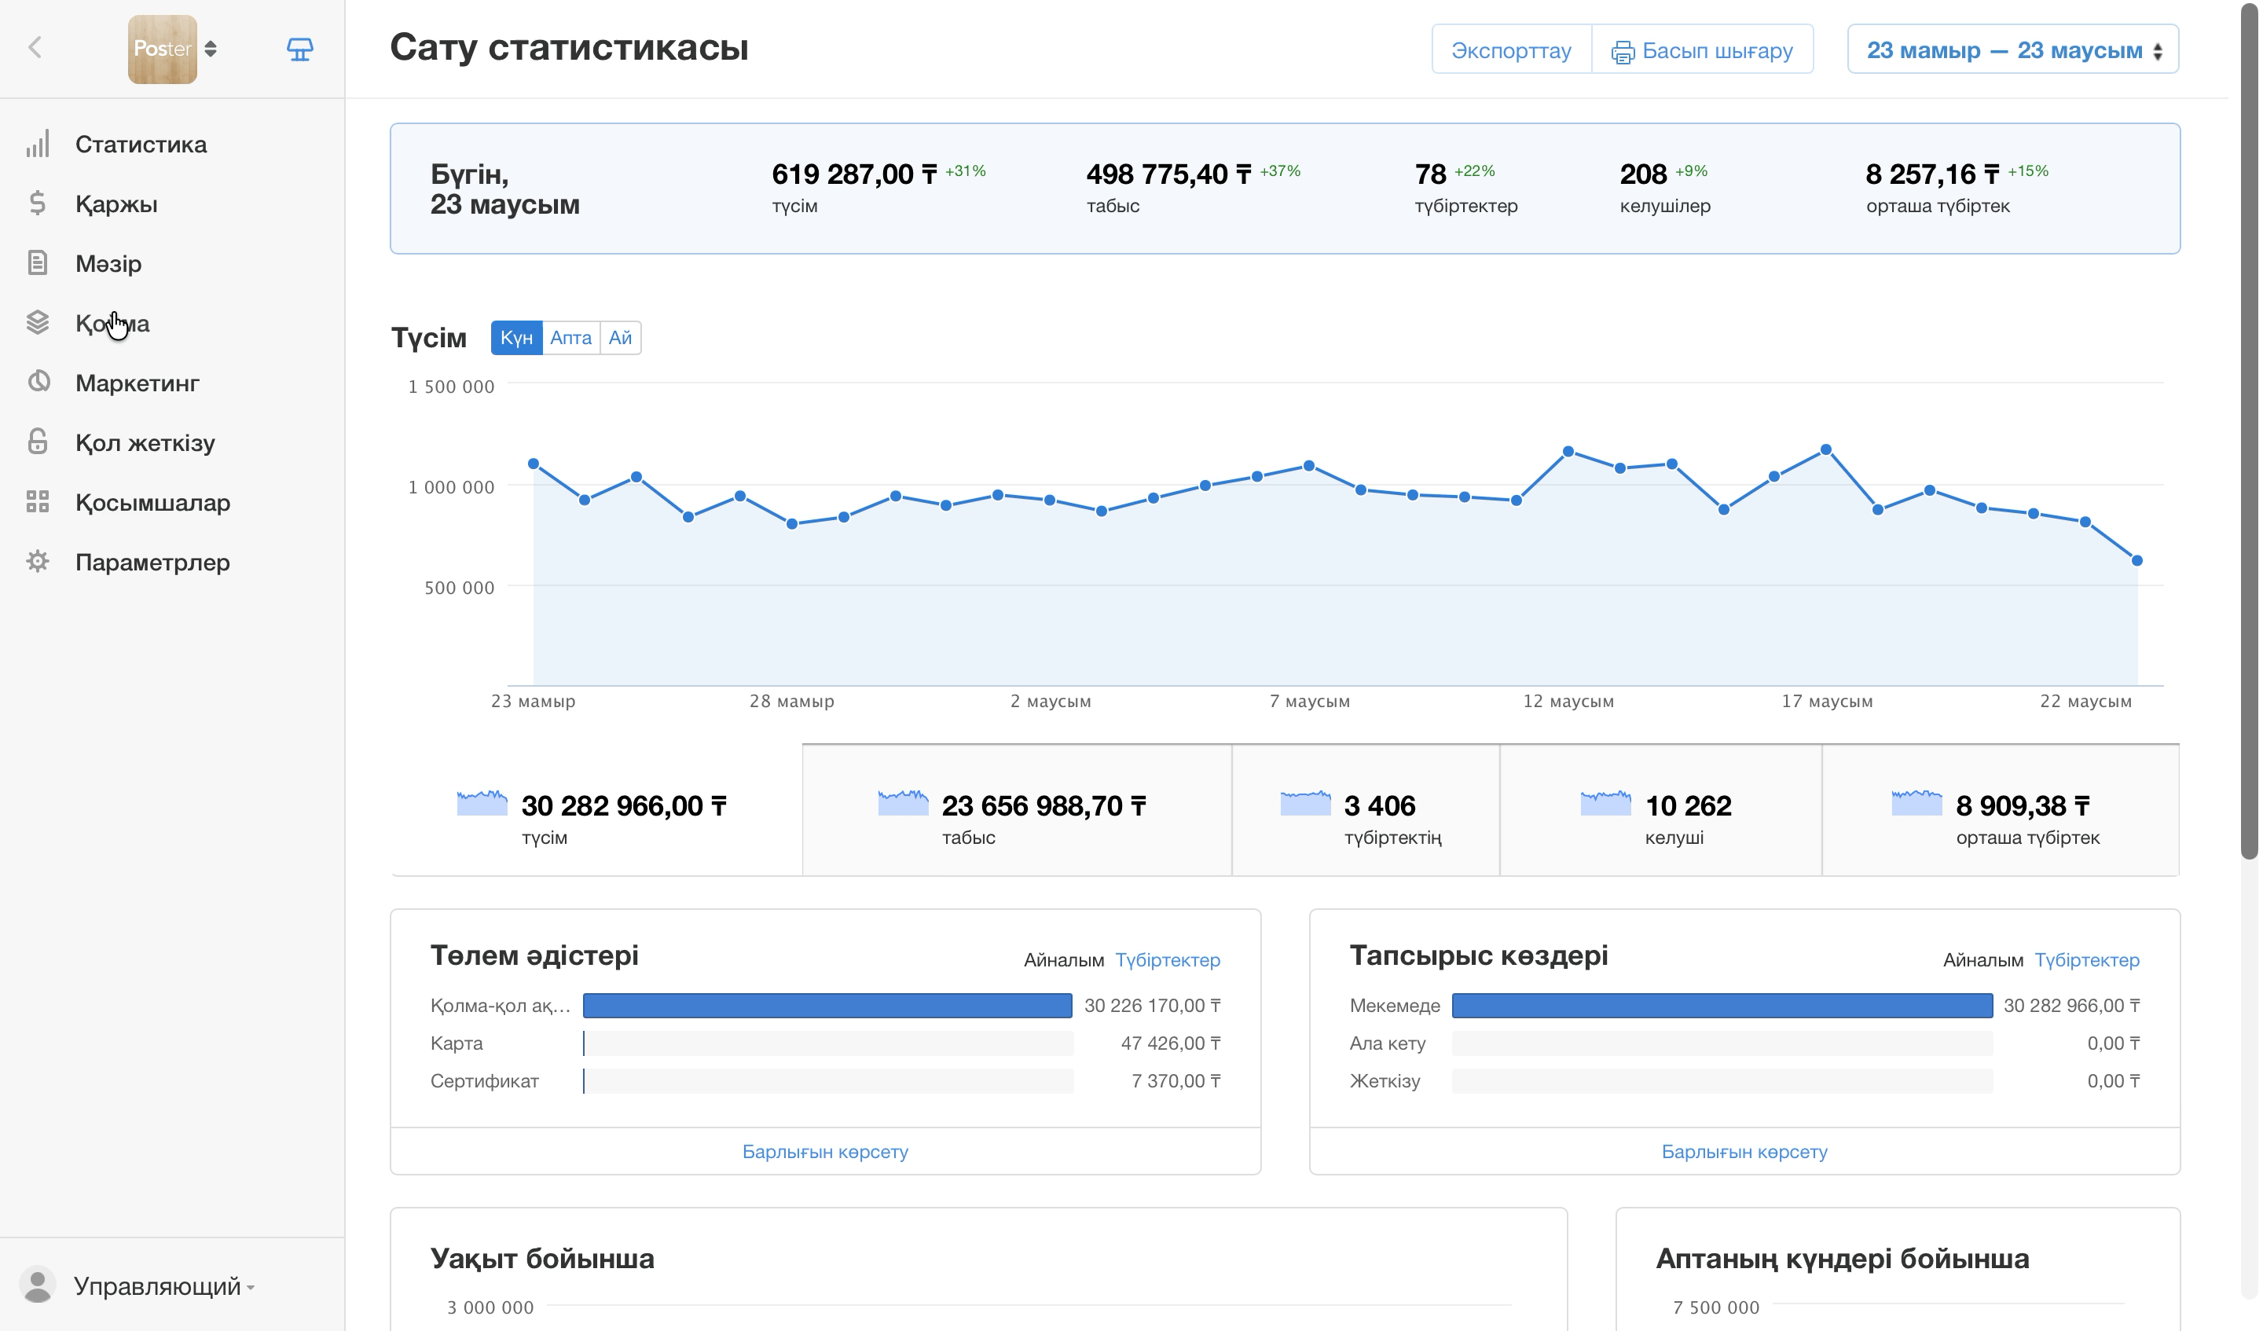Viewport: 2263px width, 1331px height.
Task: Click the Мекемеде order source bar
Action: point(1722,1006)
